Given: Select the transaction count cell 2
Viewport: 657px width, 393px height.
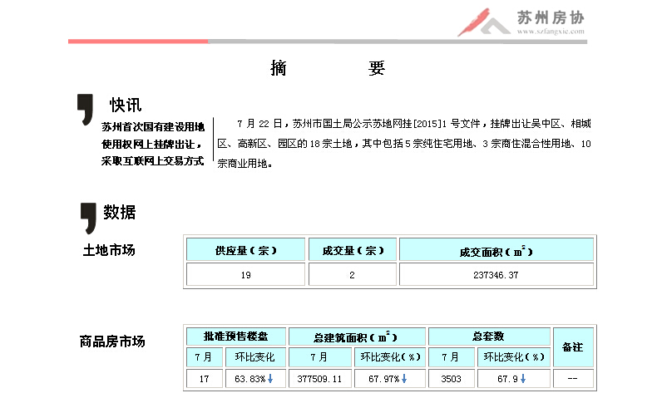Looking at the screenshot, I should [x=353, y=274].
